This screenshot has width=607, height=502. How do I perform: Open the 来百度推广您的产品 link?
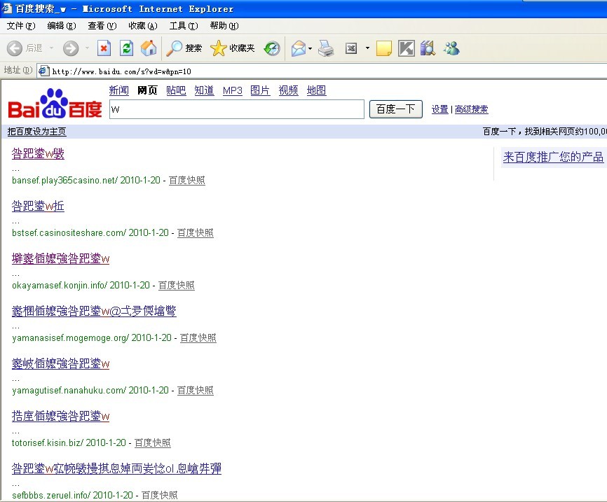point(553,157)
